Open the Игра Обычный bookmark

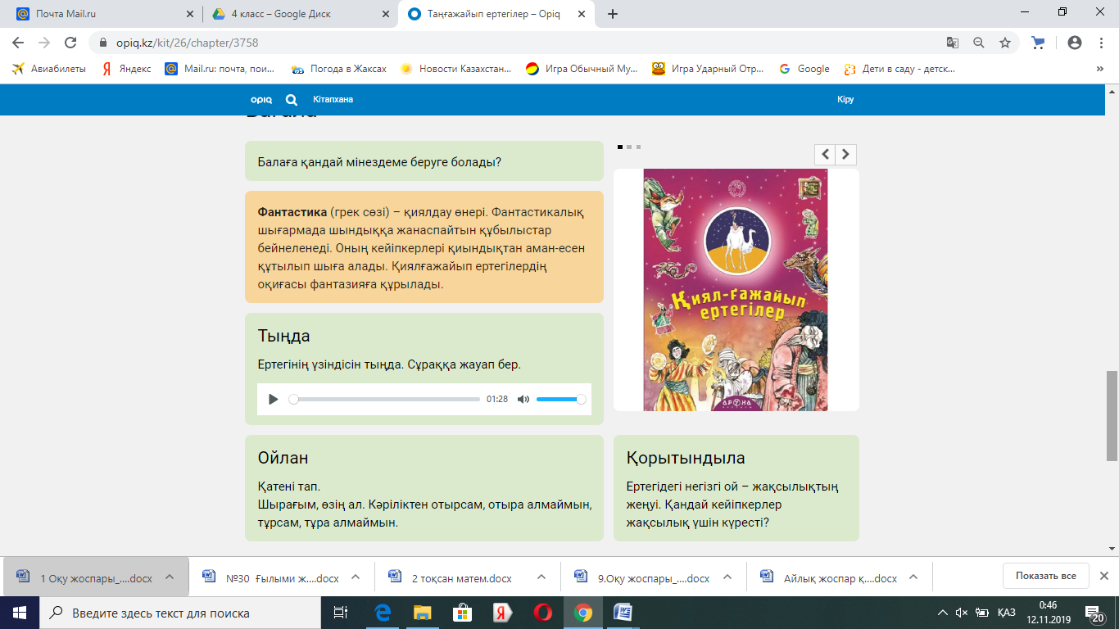pos(582,69)
